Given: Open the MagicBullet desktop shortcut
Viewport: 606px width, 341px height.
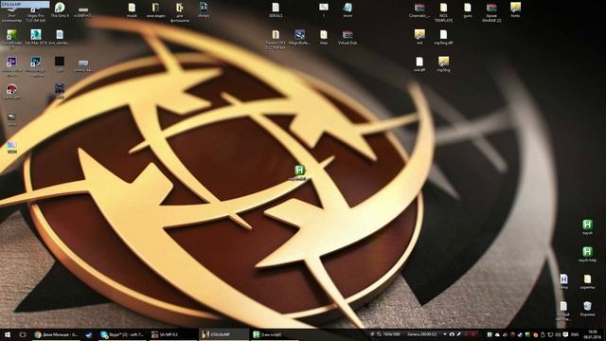Looking at the screenshot, I should (x=299, y=37).
